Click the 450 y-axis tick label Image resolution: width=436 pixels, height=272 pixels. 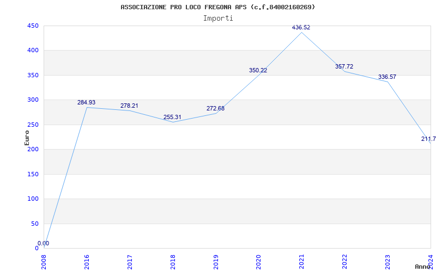(33, 26)
